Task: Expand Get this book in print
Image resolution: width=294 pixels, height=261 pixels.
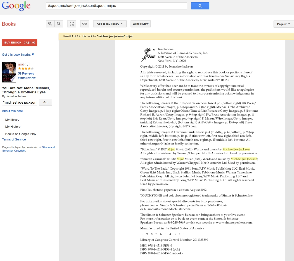Action: [18, 55]
